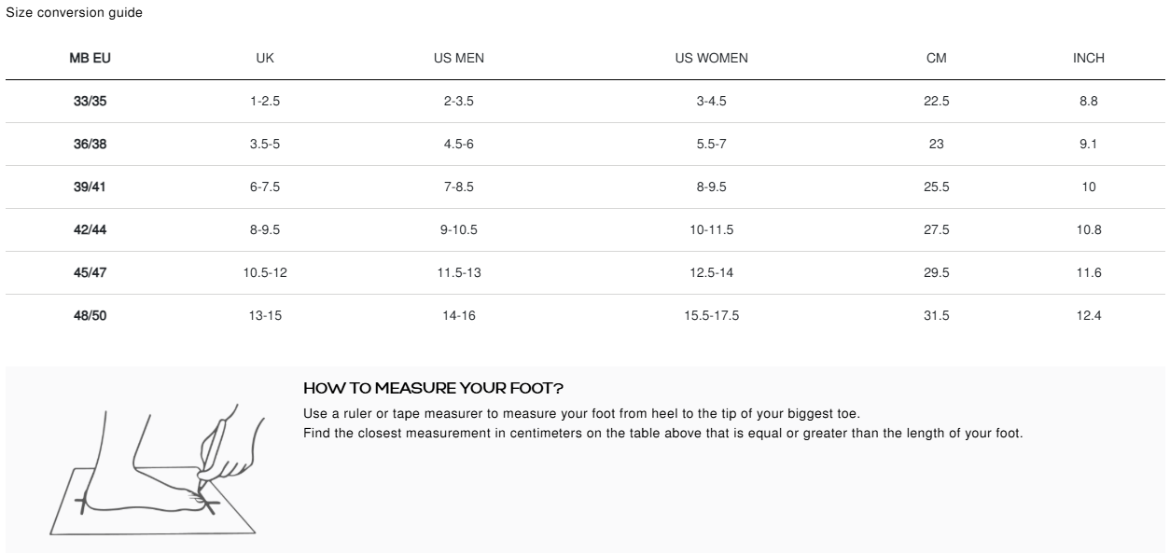Select the 42/44 size row label
Screen dimensions: 1170x553
click(x=91, y=229)
